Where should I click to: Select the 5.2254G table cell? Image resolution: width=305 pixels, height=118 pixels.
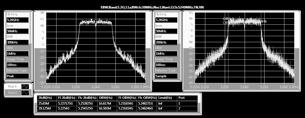click(67, 108)
